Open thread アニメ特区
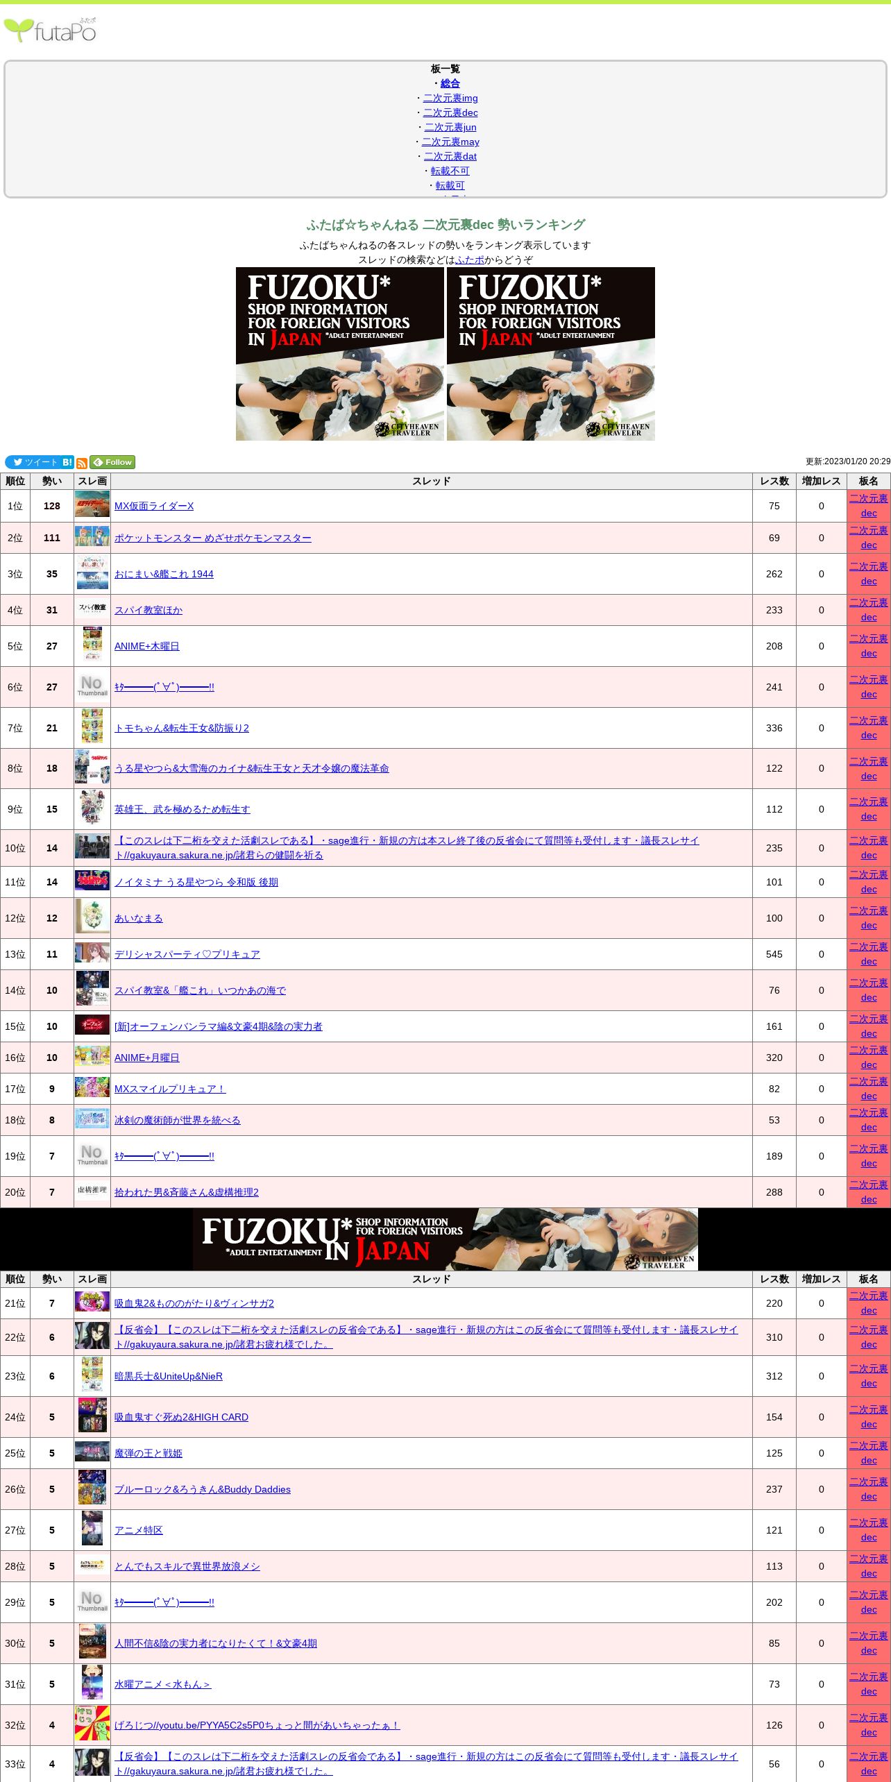The image size is (891, 1782). coord(139,1530)
